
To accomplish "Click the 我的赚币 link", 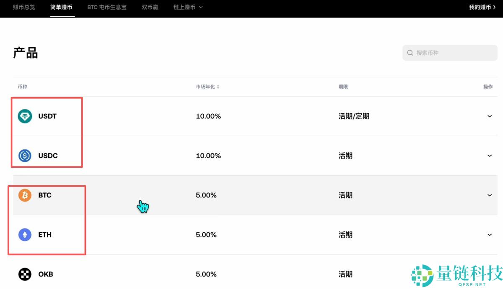I will [x=481, y=7].
